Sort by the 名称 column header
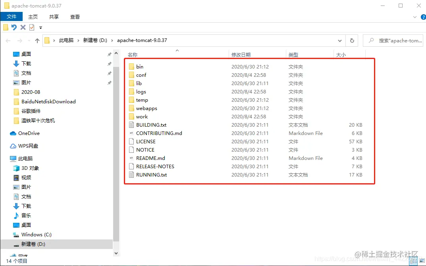Image resolution: width=426 pixels, height=266 pixels. 133,55
